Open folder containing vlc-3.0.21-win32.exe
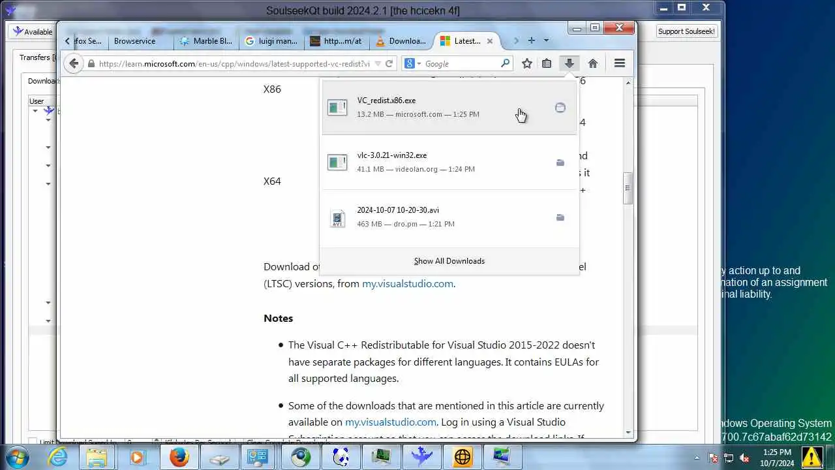This screenshot has width=835, height=470. click(x=560, y=163)
